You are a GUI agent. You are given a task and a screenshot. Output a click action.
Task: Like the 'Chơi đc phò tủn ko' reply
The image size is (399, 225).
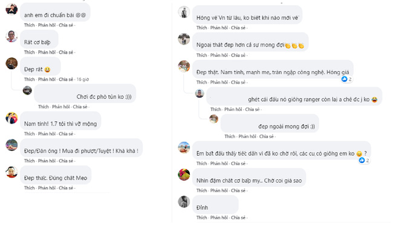[x=44, y=107]
